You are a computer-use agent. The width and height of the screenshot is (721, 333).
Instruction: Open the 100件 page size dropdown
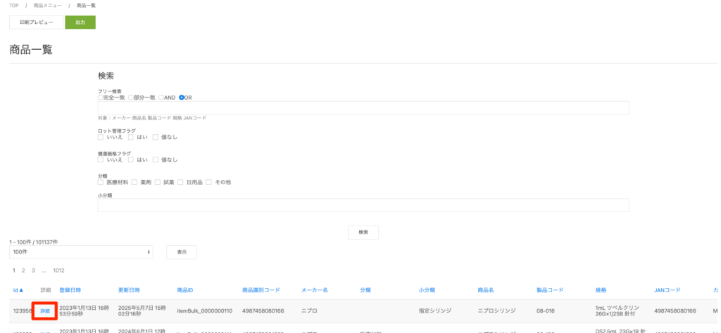tap(81, 252)
